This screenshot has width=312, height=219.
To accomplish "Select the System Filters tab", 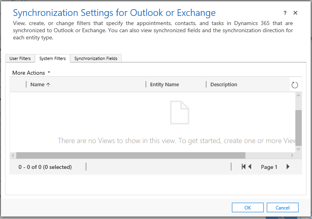I will pos(53,58).
